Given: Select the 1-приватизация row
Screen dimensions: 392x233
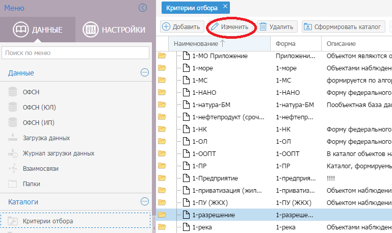Looking at the screenshot, I should (x=274, y=191).
